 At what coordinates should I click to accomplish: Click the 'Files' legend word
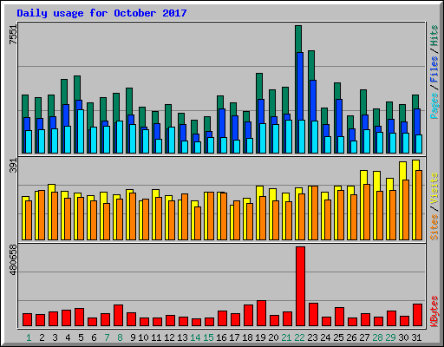click(434, 69)
